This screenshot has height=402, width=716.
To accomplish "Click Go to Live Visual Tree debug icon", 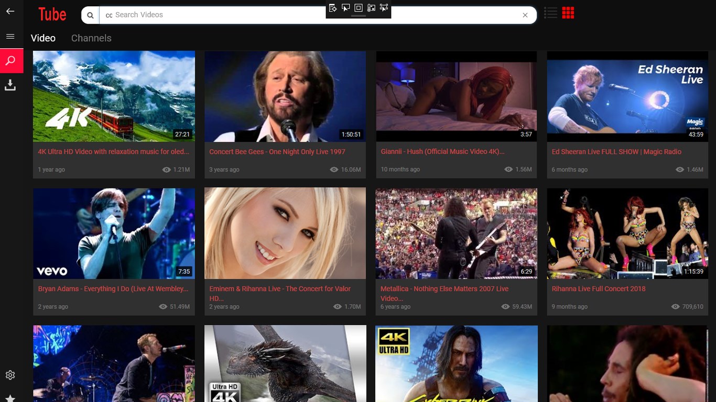I will coord(333,8).
